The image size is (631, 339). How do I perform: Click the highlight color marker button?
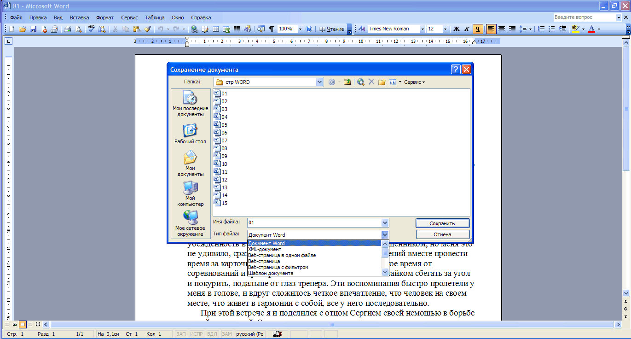(x=575, y=29)
